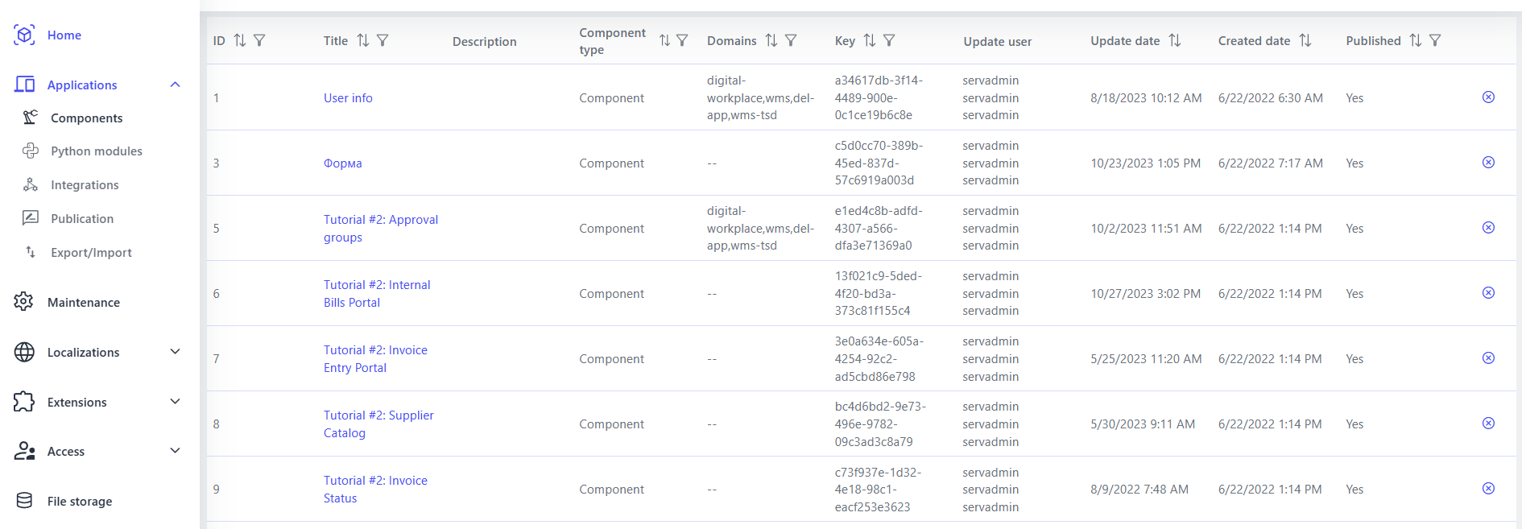Expand the Localizations menu
Viewport: 1522px width, 529px height.
click(175, 352)
